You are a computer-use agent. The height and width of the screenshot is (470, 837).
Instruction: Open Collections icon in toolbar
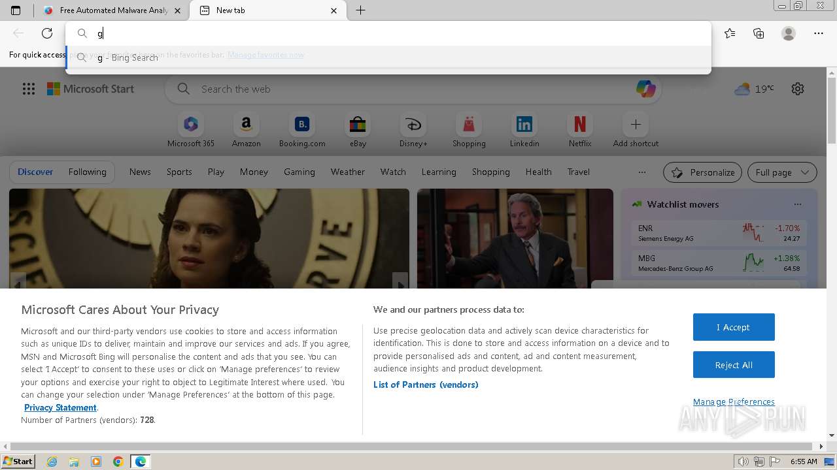point(759,33)
